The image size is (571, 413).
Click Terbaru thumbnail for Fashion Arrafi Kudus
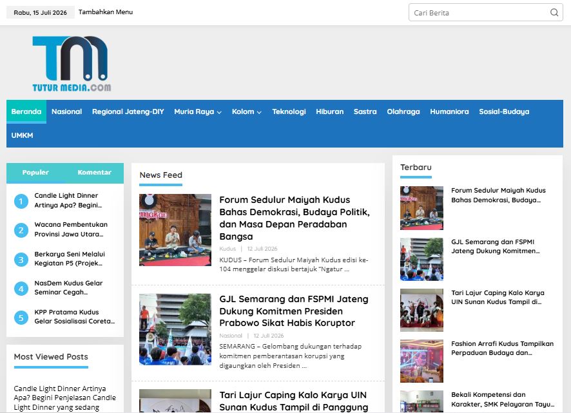tap(421, 361)
